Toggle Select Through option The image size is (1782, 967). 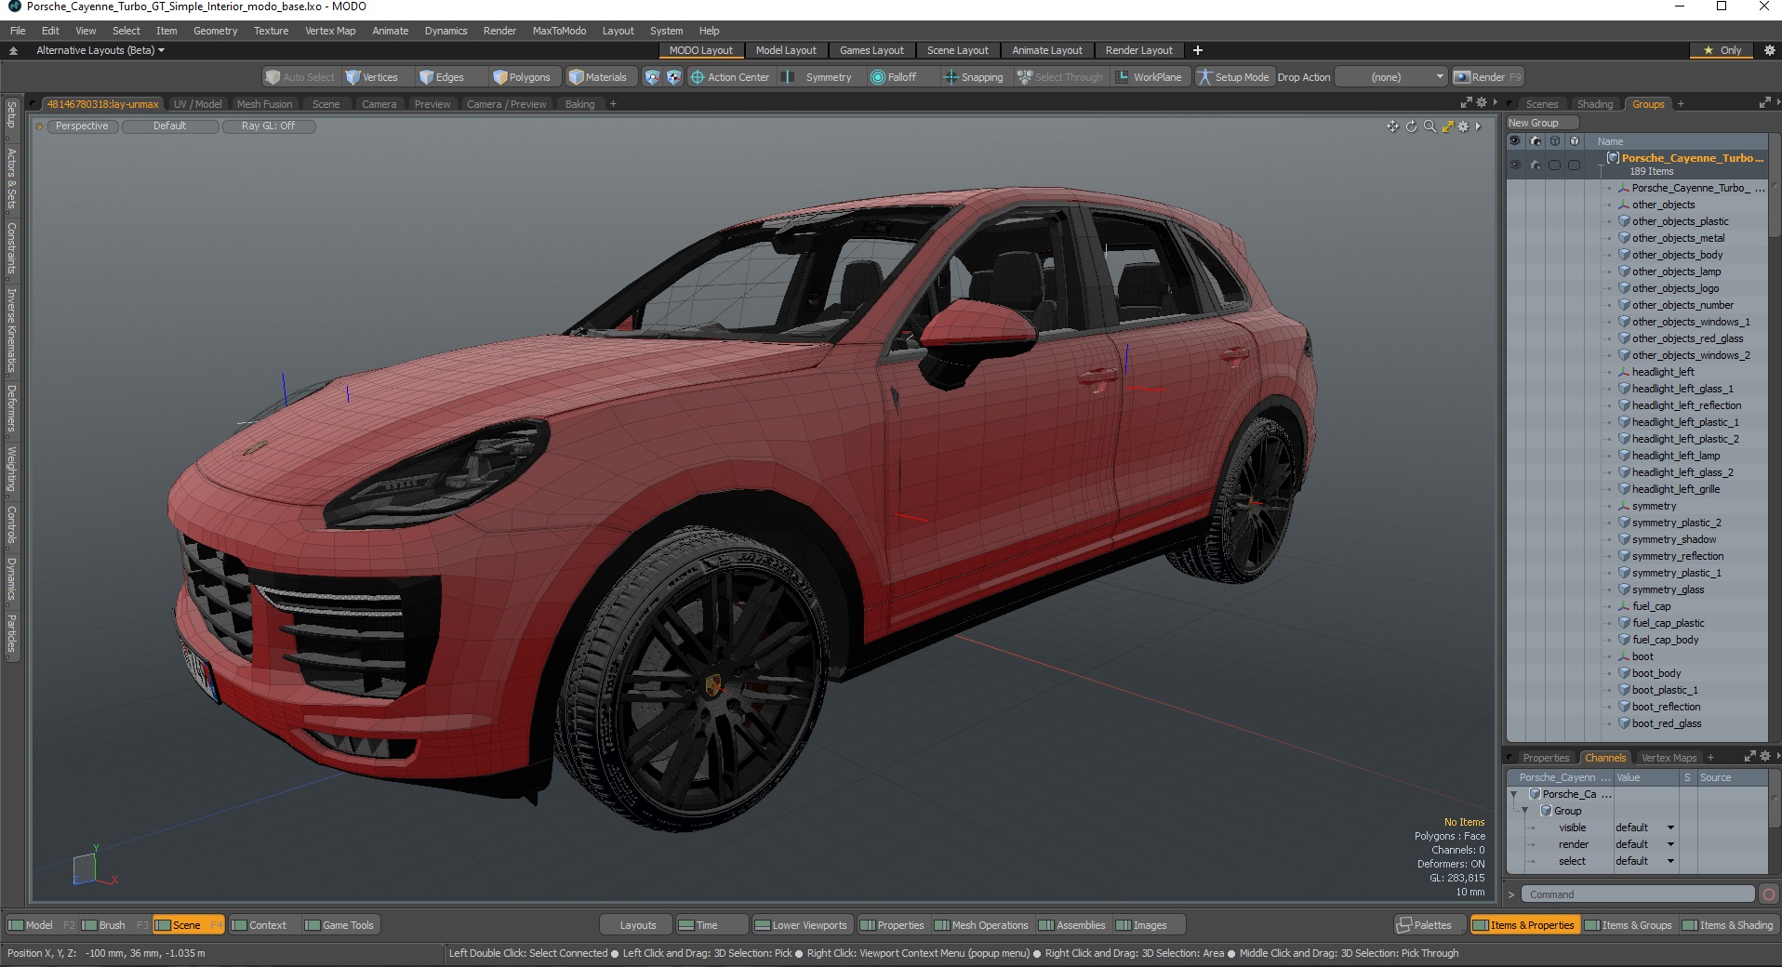click(x=1059, y=77)
